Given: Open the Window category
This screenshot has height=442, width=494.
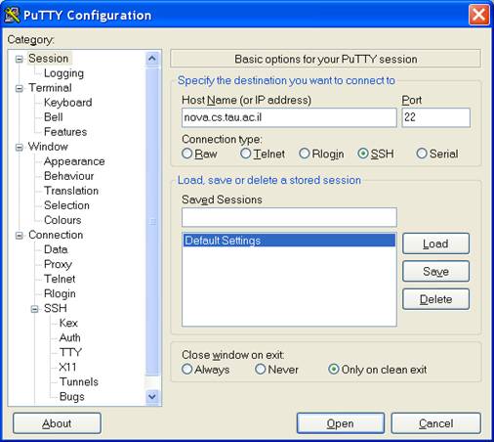Looking at the screenshot, I should [x=48, y=147].
